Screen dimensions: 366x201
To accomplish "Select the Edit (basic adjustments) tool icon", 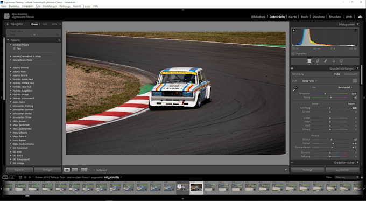I will (309, 61).
